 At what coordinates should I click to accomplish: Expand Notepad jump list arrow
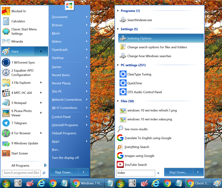pos(41,103)
